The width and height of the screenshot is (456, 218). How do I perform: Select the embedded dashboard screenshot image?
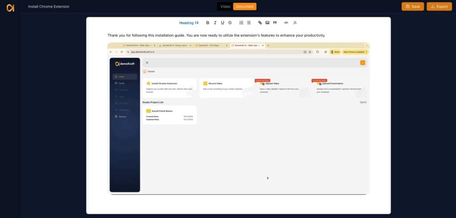(238, 118)
